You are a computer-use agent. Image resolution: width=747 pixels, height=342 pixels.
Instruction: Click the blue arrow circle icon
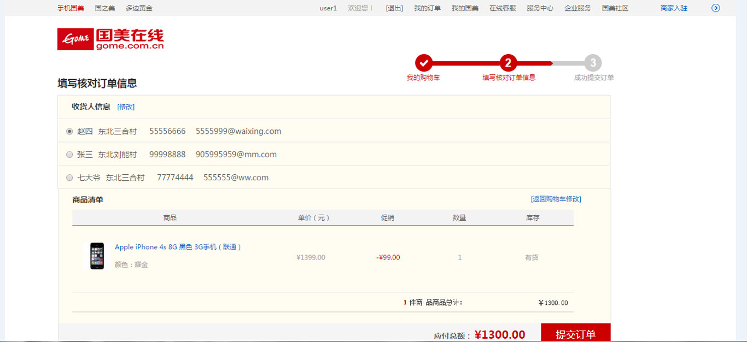[715, 8]
